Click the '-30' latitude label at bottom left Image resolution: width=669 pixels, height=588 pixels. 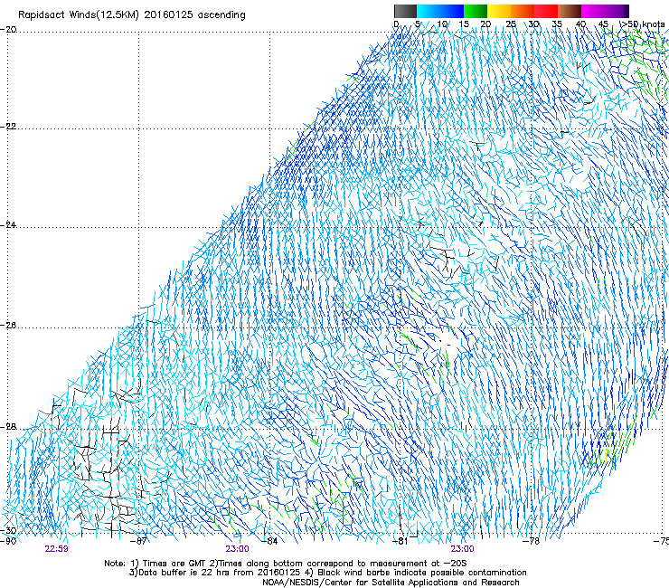(8, 531)
